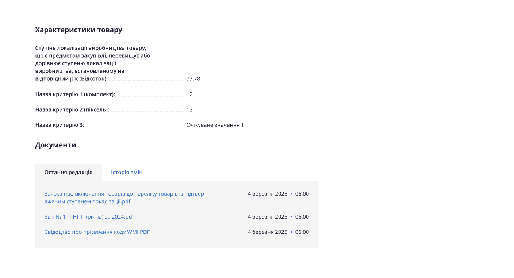Click the Назва критерію 2 (піксель) label
This screenshot has width=514, height=278.
(72, 110)
